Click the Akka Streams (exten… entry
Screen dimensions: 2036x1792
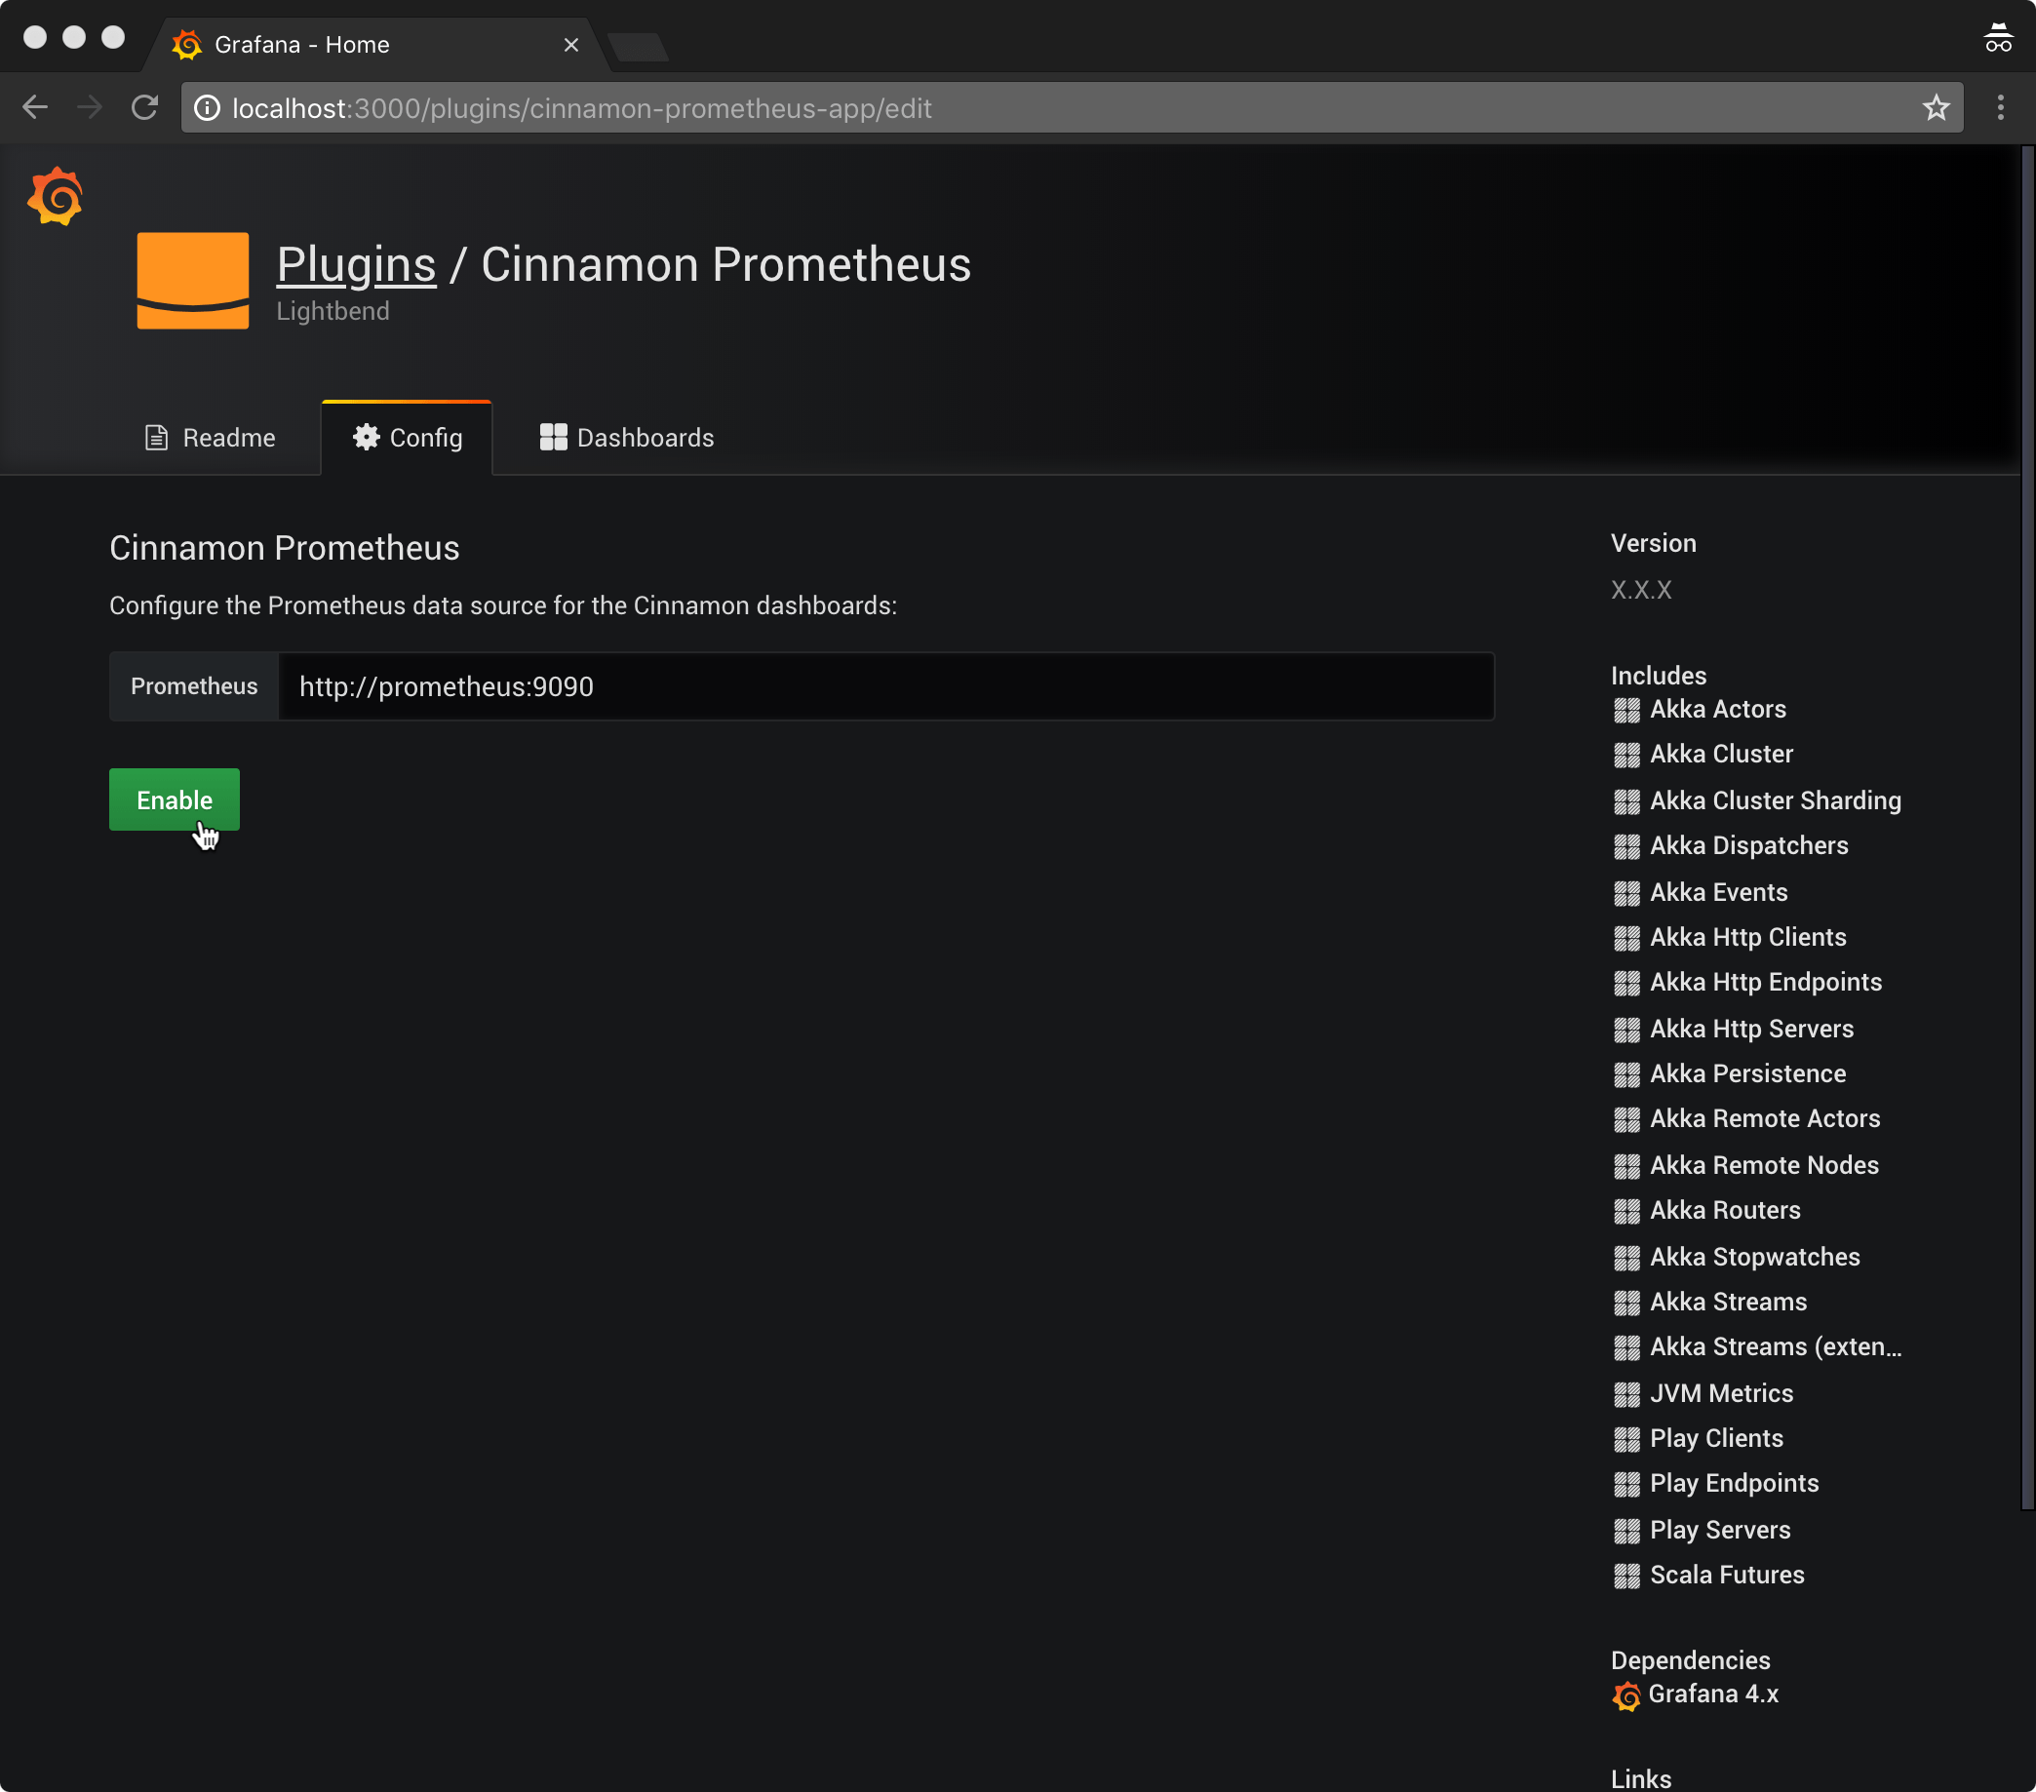(1775, 1346)
